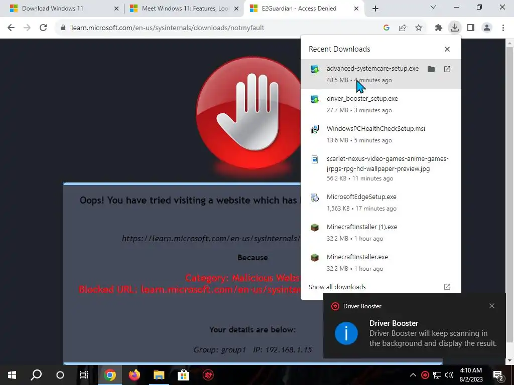Screen dimensions: 514x385
Task: Open MicrosoftEdgeSetup.exe download
Action: tap(381, 203)
